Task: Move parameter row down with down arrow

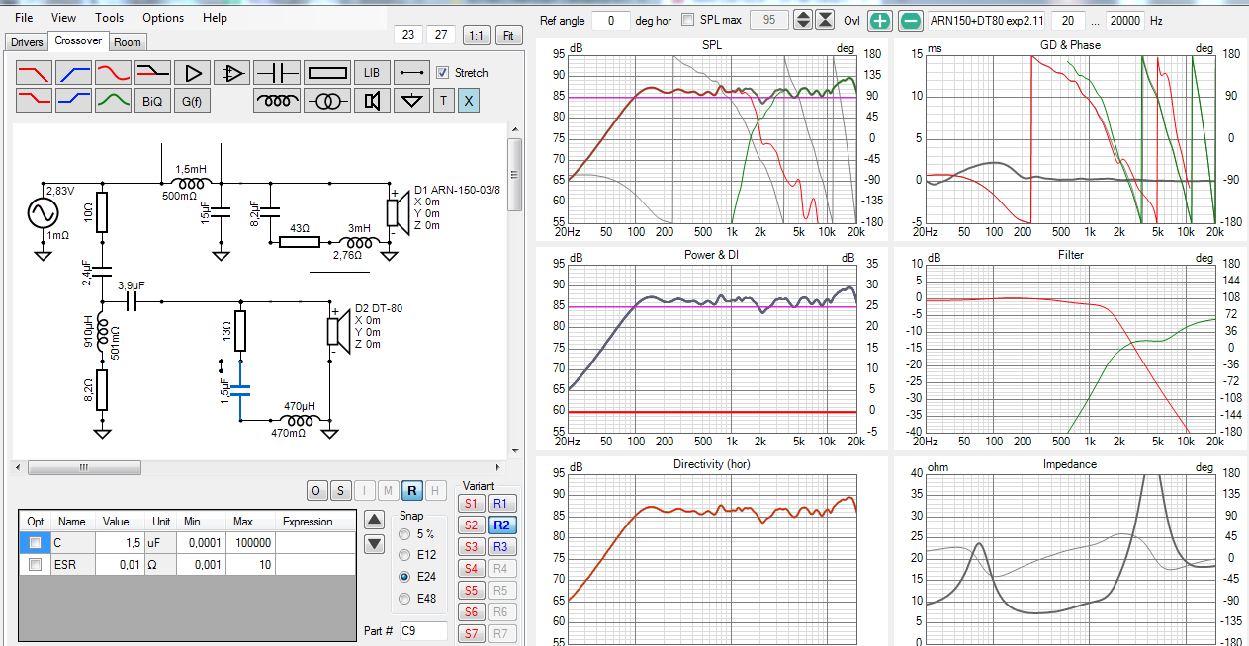Action: (374, 543)
